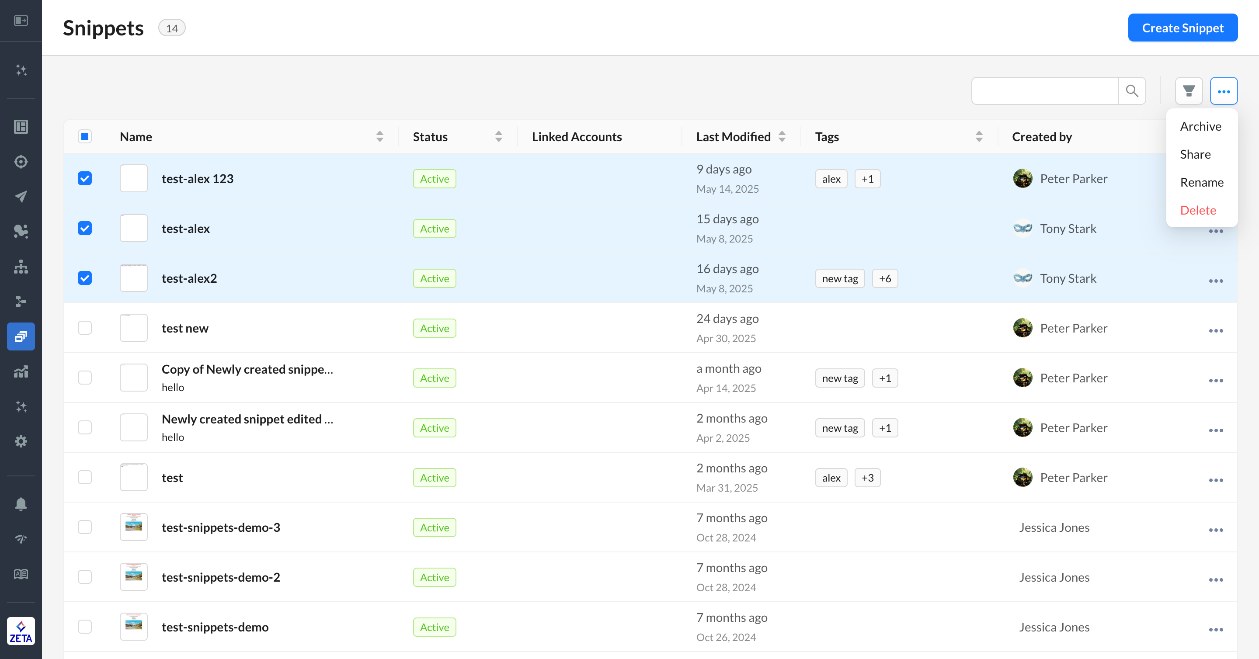Viewport: 1259px width, 659px height.
Task: Uncheck the test-alex 123 row checkbox
Action: pyautogui.click(x=84, y=178)
